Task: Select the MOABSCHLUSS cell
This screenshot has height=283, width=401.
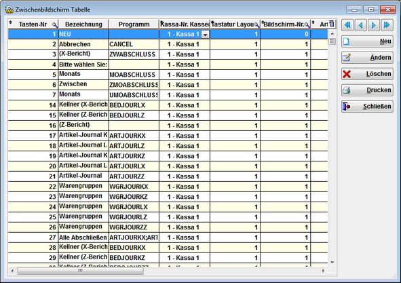Action: 134,75
